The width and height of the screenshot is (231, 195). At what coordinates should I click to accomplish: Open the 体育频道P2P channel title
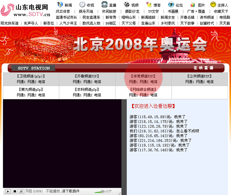143,76
